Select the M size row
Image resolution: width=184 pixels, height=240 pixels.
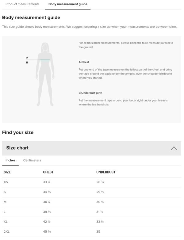[5, 202]
